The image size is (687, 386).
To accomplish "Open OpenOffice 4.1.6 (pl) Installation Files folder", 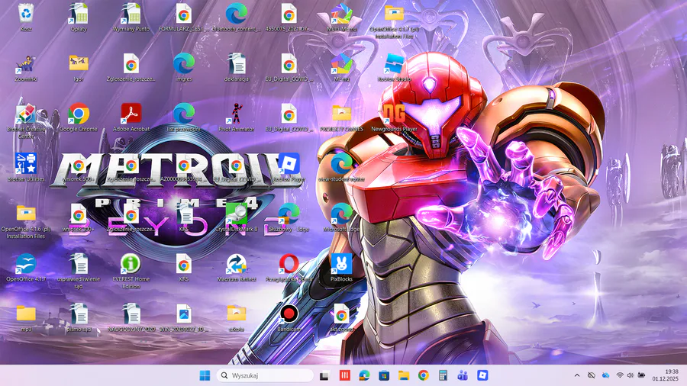I will tap(26, 213).
